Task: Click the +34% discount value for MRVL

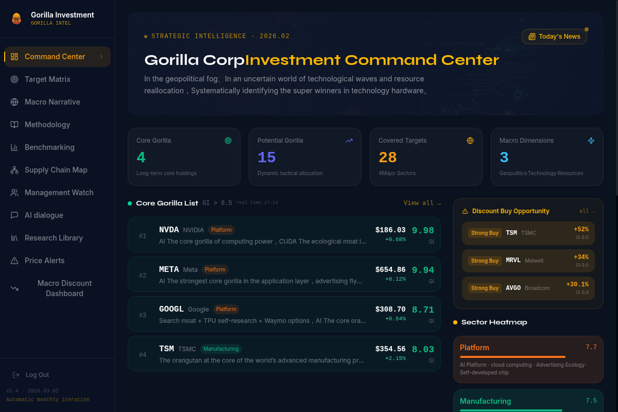Action: (x=581, y=257)
